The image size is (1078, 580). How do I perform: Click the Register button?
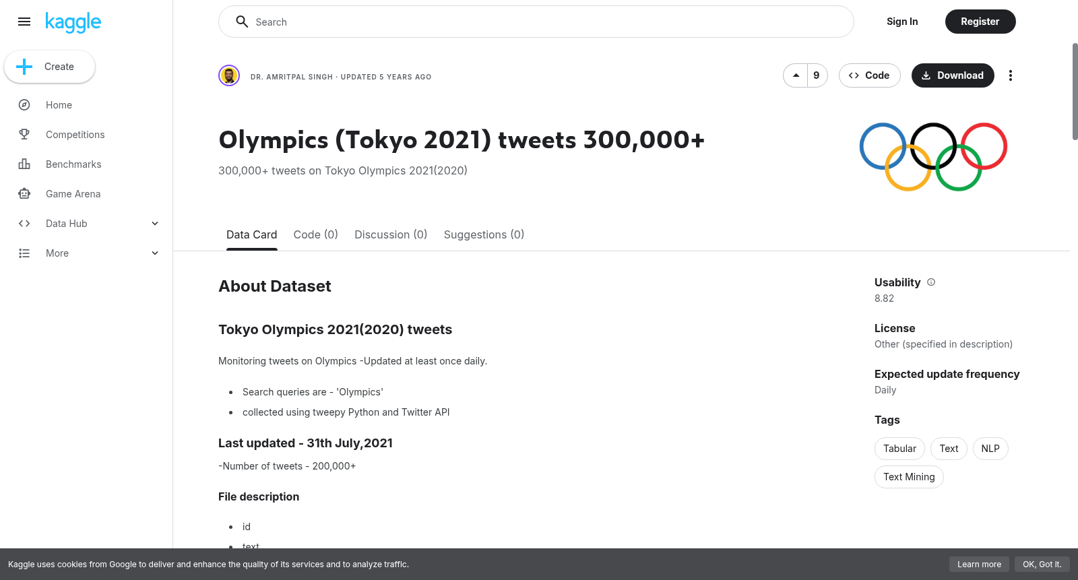click(x=980, y=22)
